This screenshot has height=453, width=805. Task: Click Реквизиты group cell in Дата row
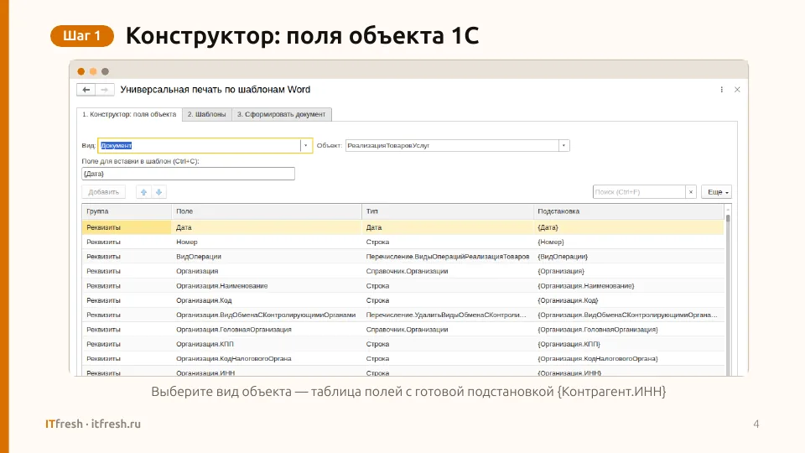click(x=127, y=227)
